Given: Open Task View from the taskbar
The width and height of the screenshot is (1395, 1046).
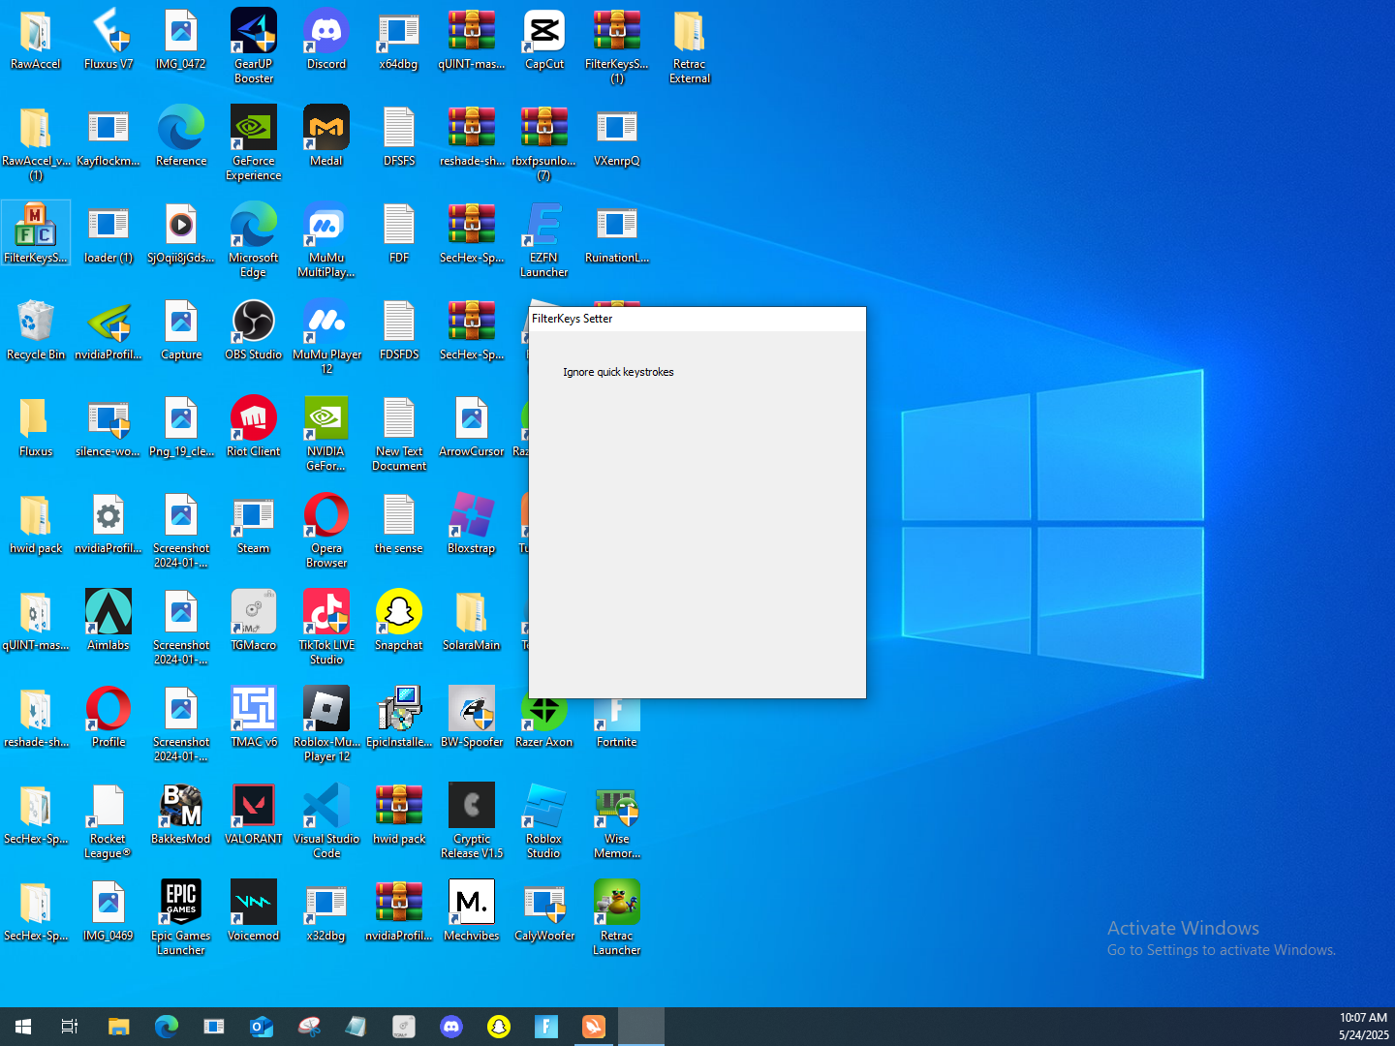Looking at the screenshot, I should click(70, 1027).
